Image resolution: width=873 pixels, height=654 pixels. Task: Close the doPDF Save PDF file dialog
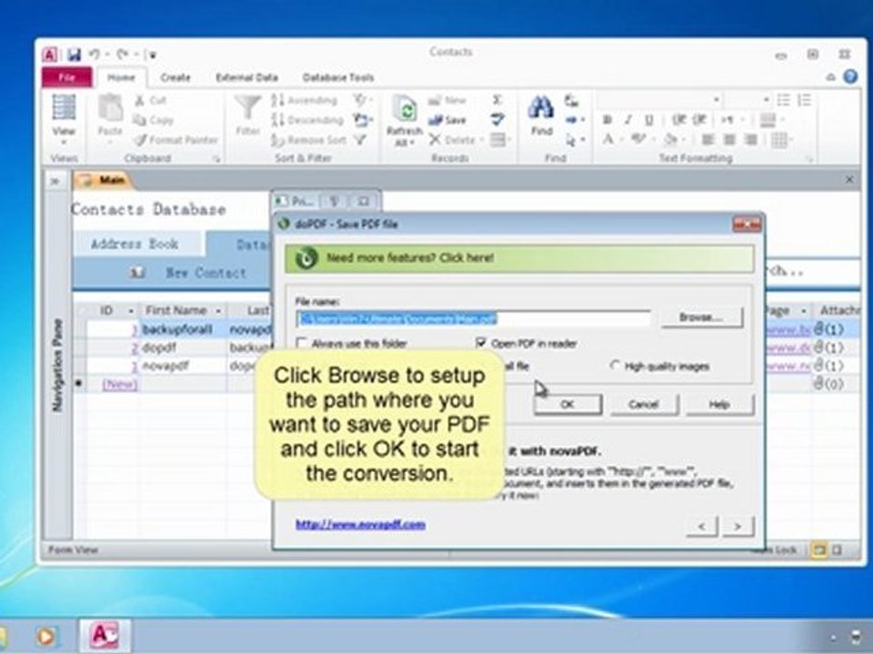click(747, 224)
